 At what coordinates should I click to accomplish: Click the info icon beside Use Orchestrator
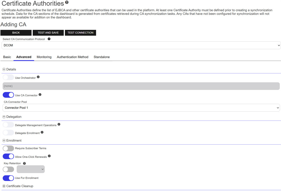coord(38,77)
